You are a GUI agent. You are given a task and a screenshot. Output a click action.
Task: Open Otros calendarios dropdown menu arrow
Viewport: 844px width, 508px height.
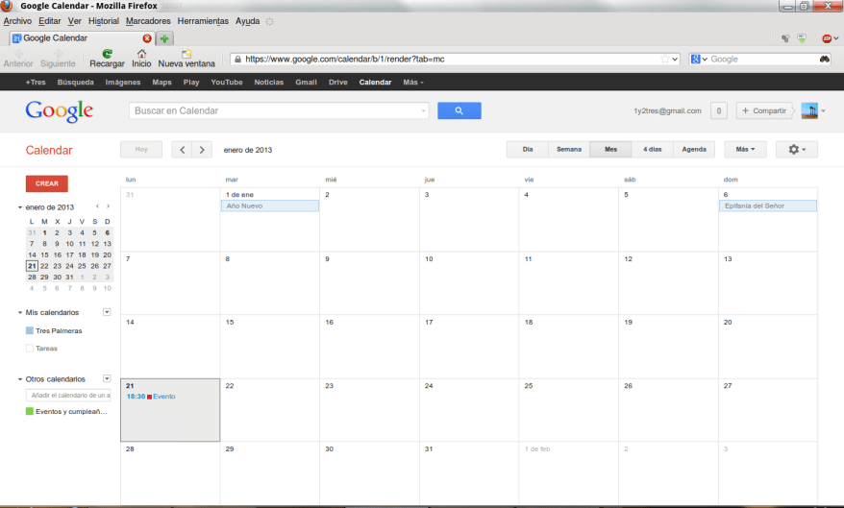point(107,378)
